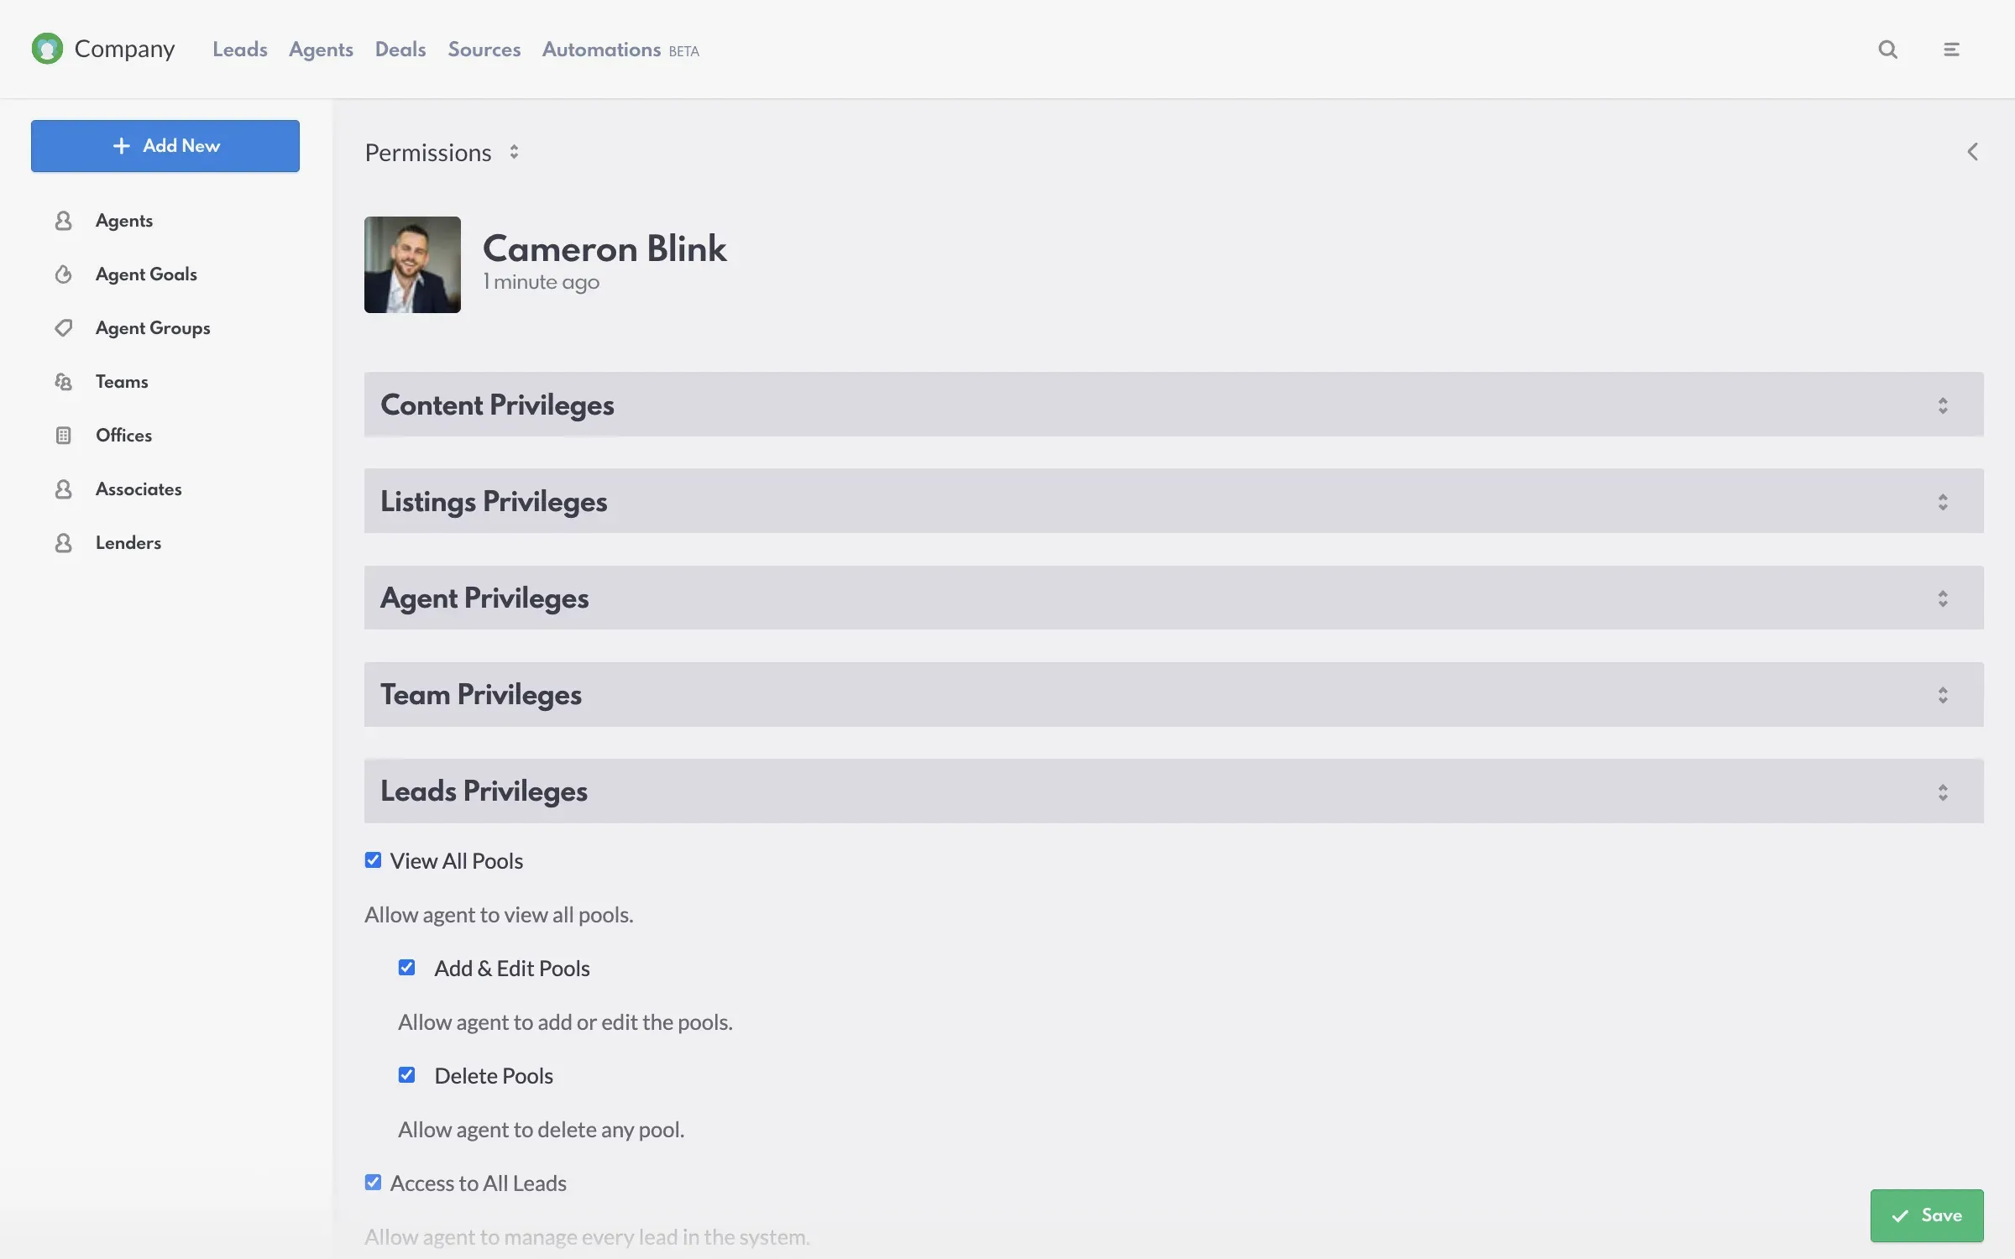Click the Lenders person icon

pos(63,543)
